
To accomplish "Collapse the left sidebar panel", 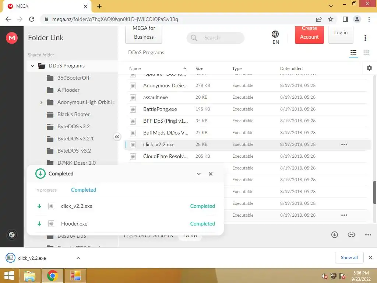I will (117, 137).
